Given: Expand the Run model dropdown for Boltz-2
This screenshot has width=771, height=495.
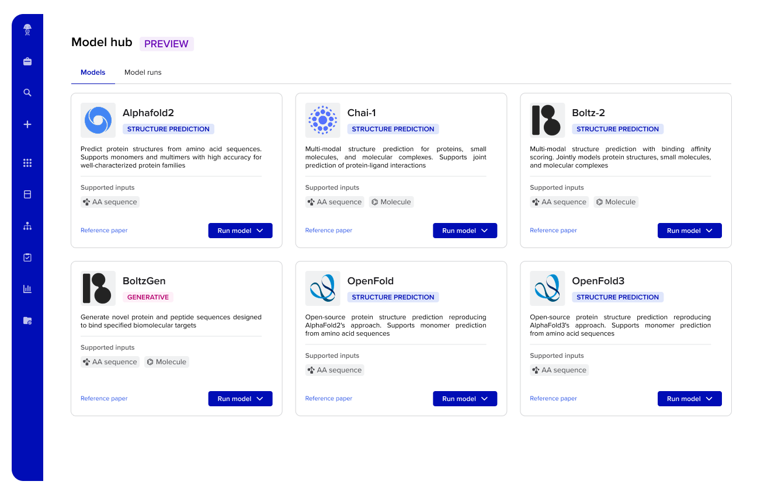Looking at the screenshot, I should point(690,231).
